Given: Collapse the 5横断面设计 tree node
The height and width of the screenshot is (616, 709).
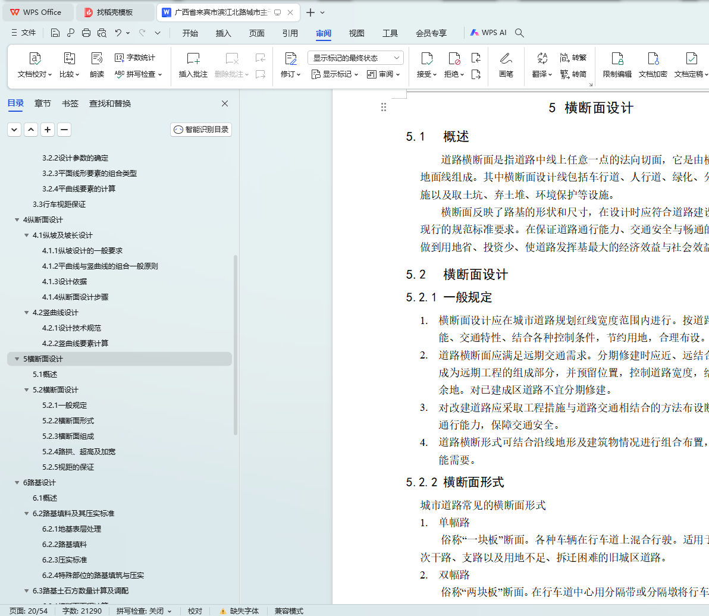Looking at the screenshot, I should [17, 359].
